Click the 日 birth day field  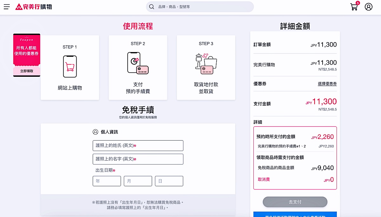click(x=169, y=181)
